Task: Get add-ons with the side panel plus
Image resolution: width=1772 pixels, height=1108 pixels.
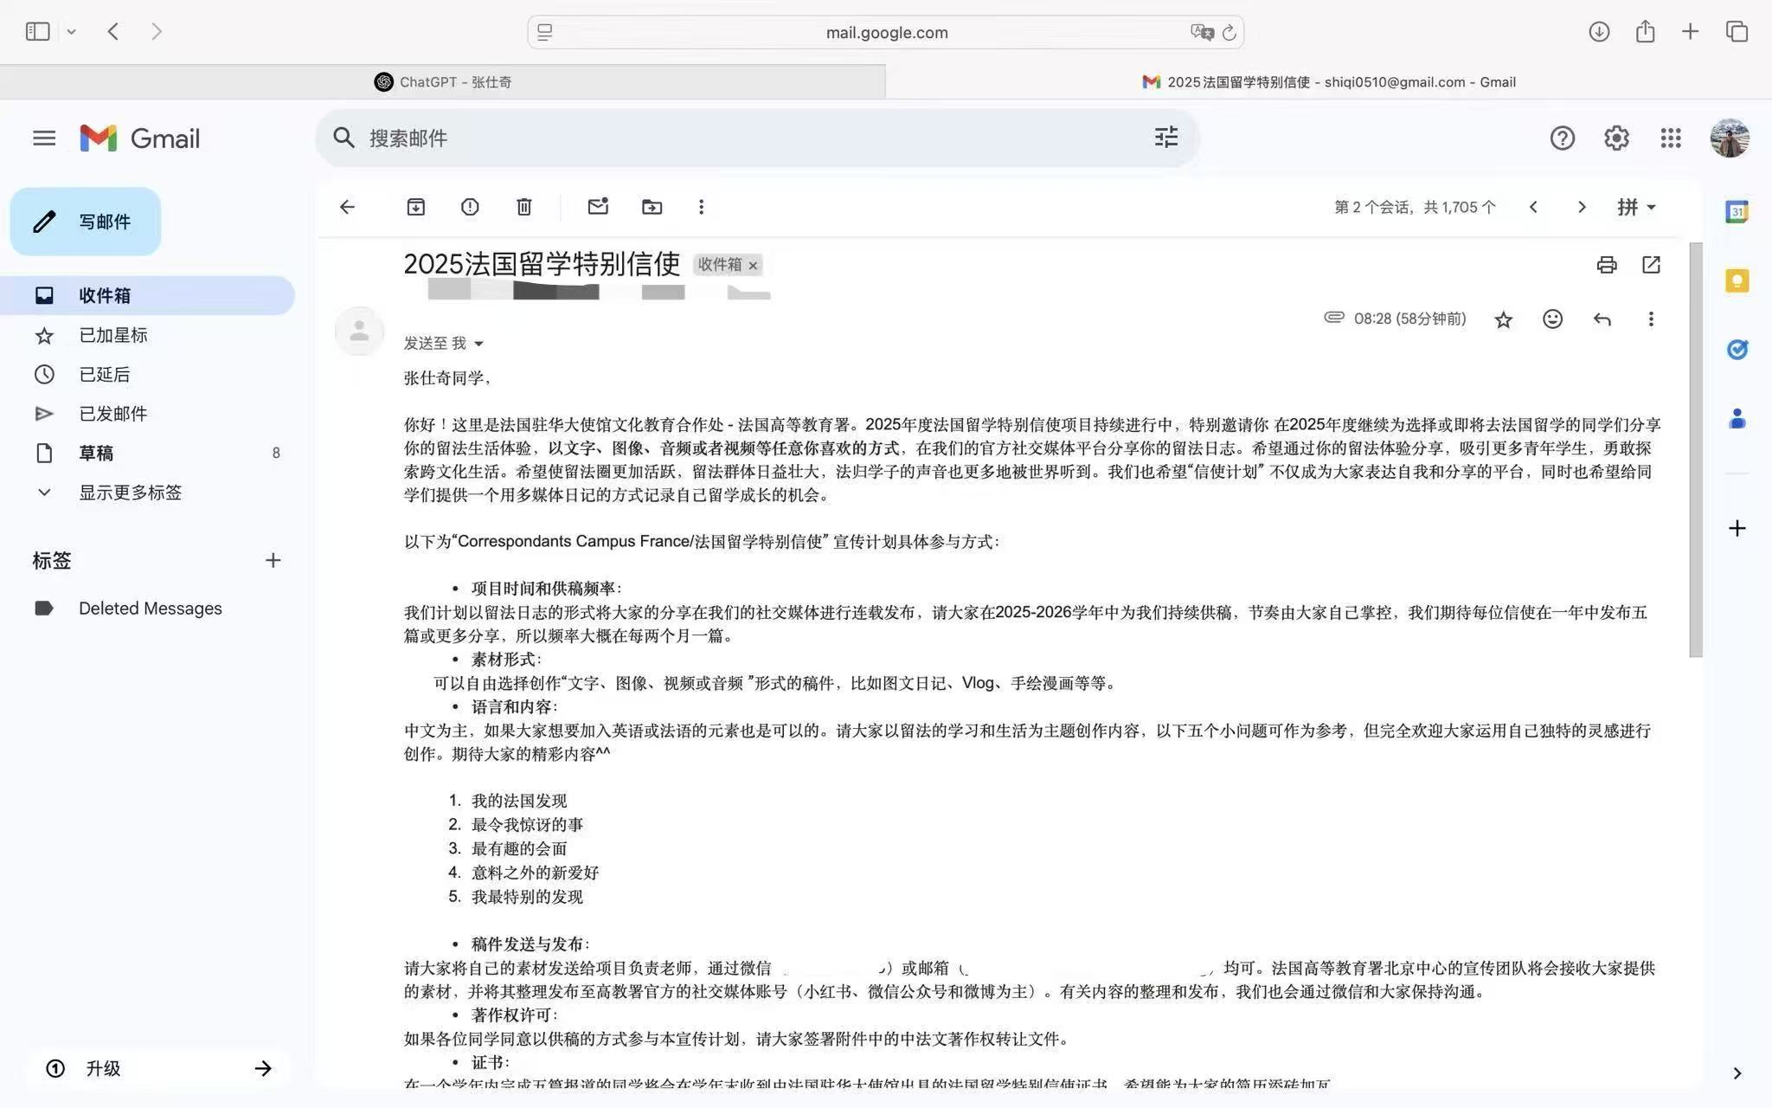Action: (1737, 528)
